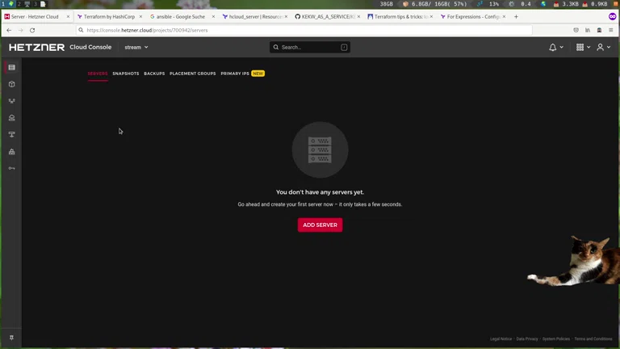
Task: Open the Firewalls sidebar icon
Action: [12, 152]
